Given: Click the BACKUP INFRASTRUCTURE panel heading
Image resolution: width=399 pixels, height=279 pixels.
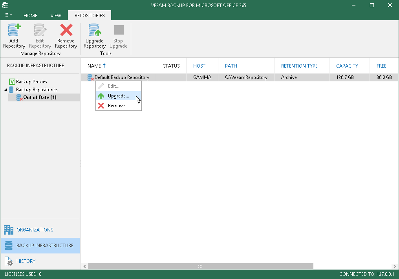Looking at the screenshot, I should click(x=36, y=66).
